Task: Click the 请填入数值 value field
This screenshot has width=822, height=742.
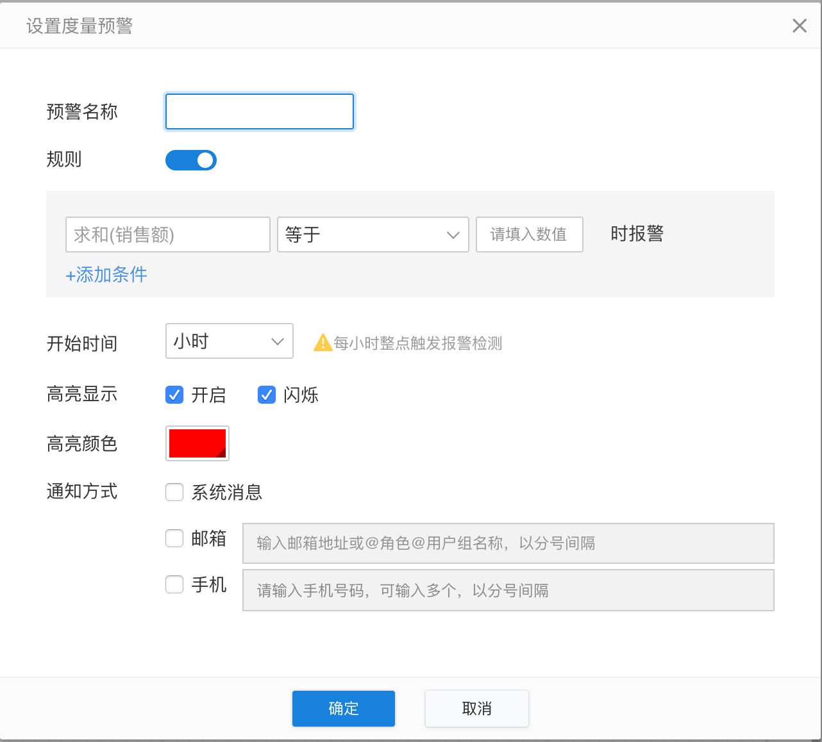Action: pos(529,235)
